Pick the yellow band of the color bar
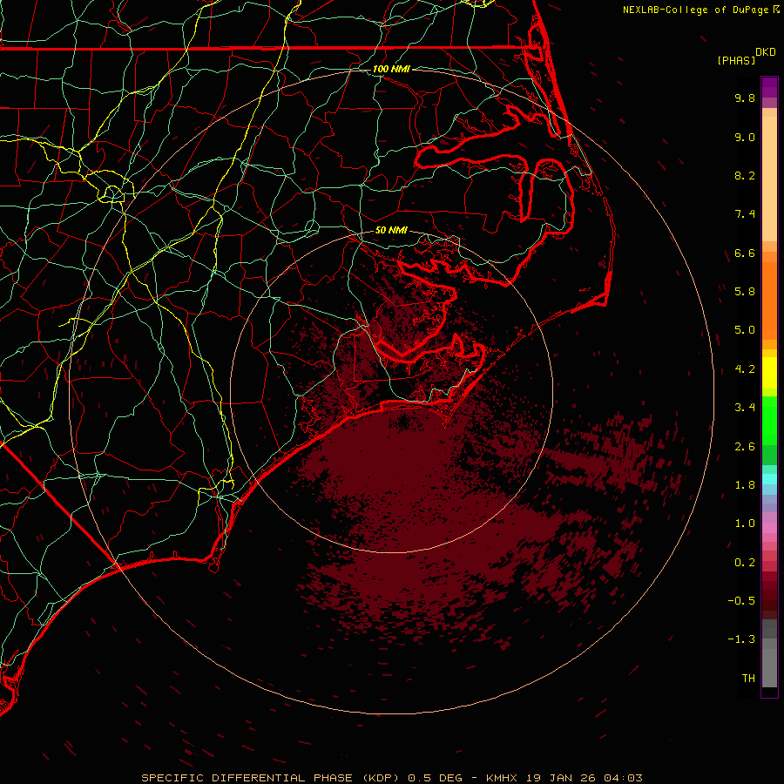This screenshot has height=784, width=784. (x=769, y=373)
